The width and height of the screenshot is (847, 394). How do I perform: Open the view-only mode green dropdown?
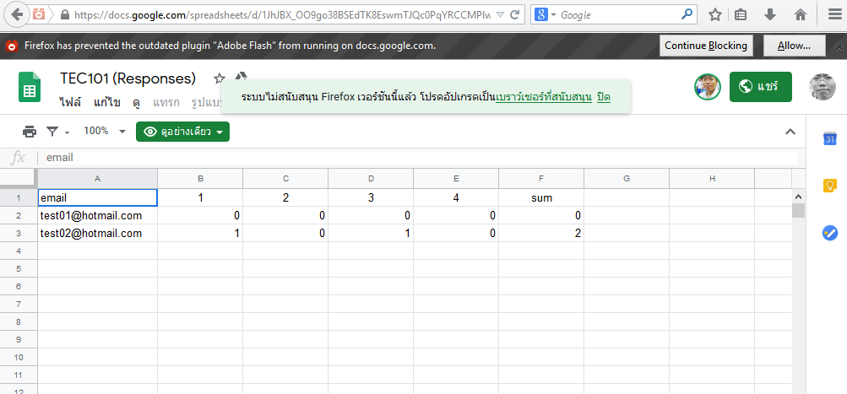point(182,132)
